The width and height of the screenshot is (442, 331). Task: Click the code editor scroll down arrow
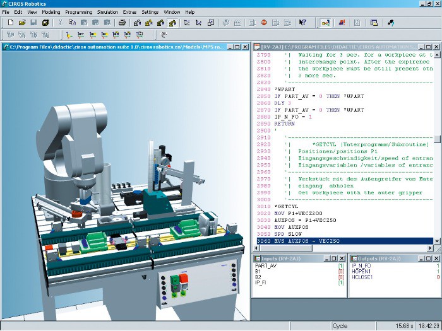coord(437,241)
